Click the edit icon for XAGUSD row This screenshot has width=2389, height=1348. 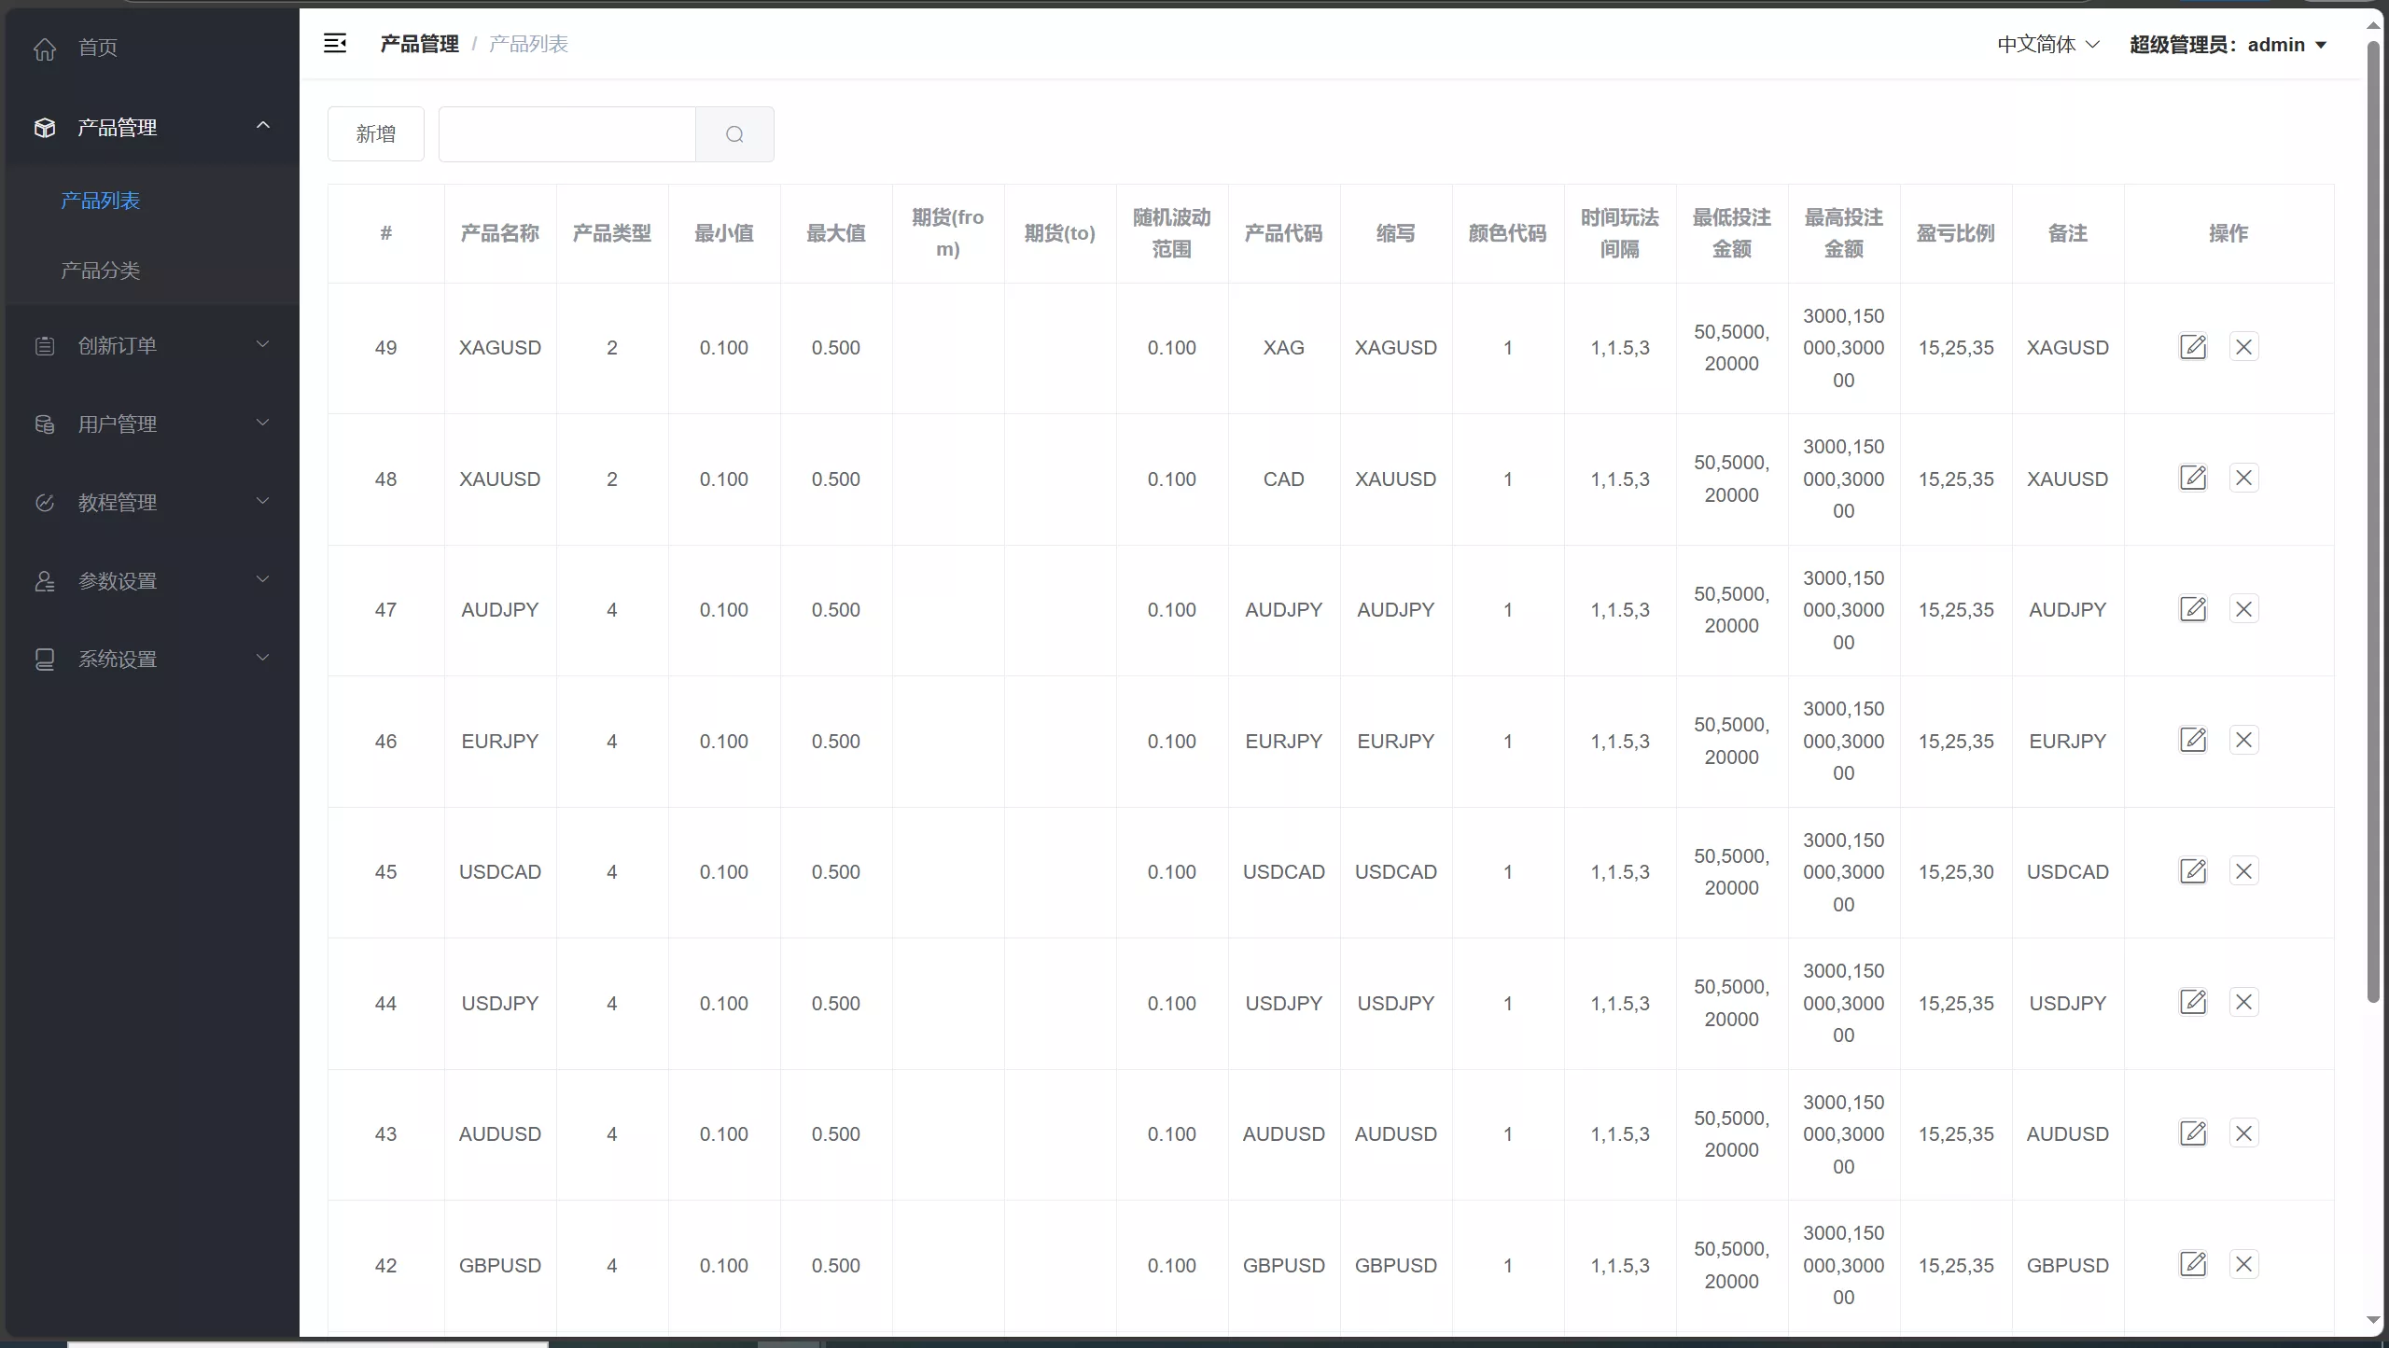coord(2192,347)
